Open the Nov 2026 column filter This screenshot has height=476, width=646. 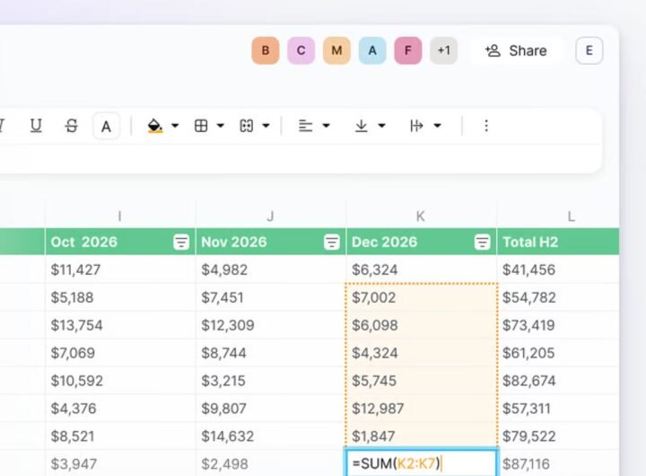(332, 242)
